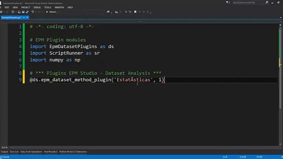283x159 pixels.
Task: Click the notifications flag filter icon
Action: [x=228, y=3]
